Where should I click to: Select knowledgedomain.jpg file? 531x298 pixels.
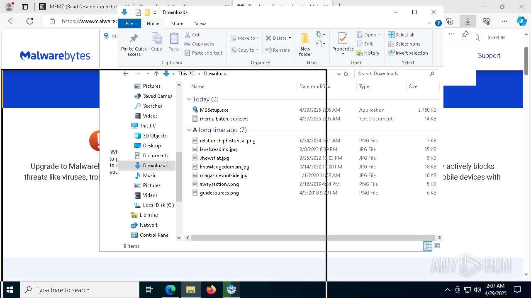[x=224, y=167]
